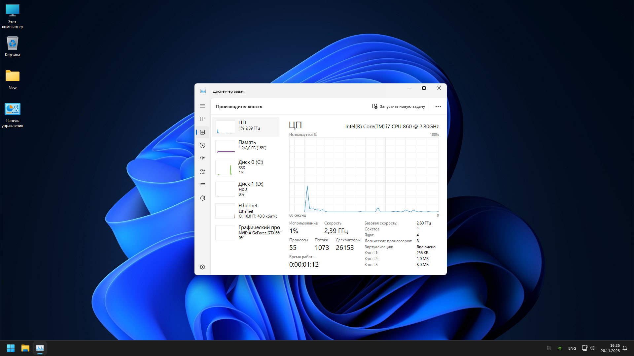This screenshot has height=356, width=634.
Task: Open volume control in system tray
Action: [592, 348]
